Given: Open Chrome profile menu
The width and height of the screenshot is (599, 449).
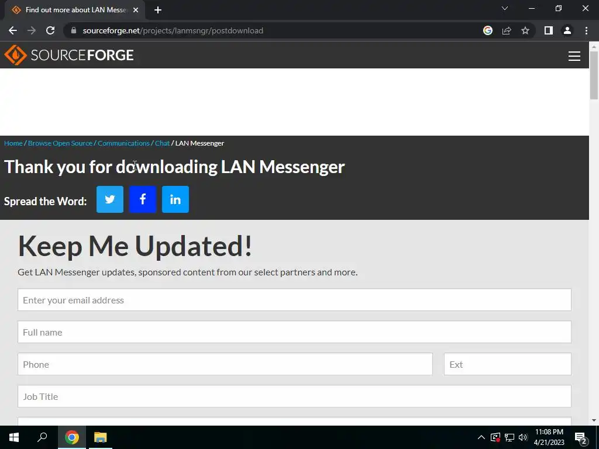Looking at the screenshot, I should (567, 30).
